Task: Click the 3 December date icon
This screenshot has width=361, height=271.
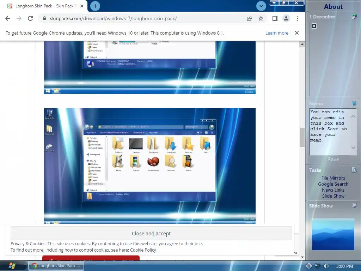Action: 354,17
